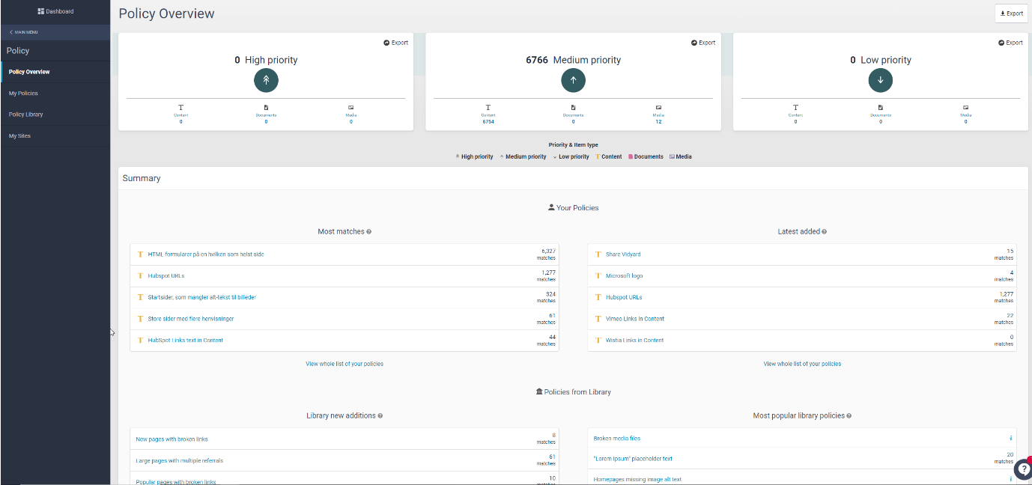
Task: Click the Low priority down-arrow circle icon
Action: tap(880, 80)
